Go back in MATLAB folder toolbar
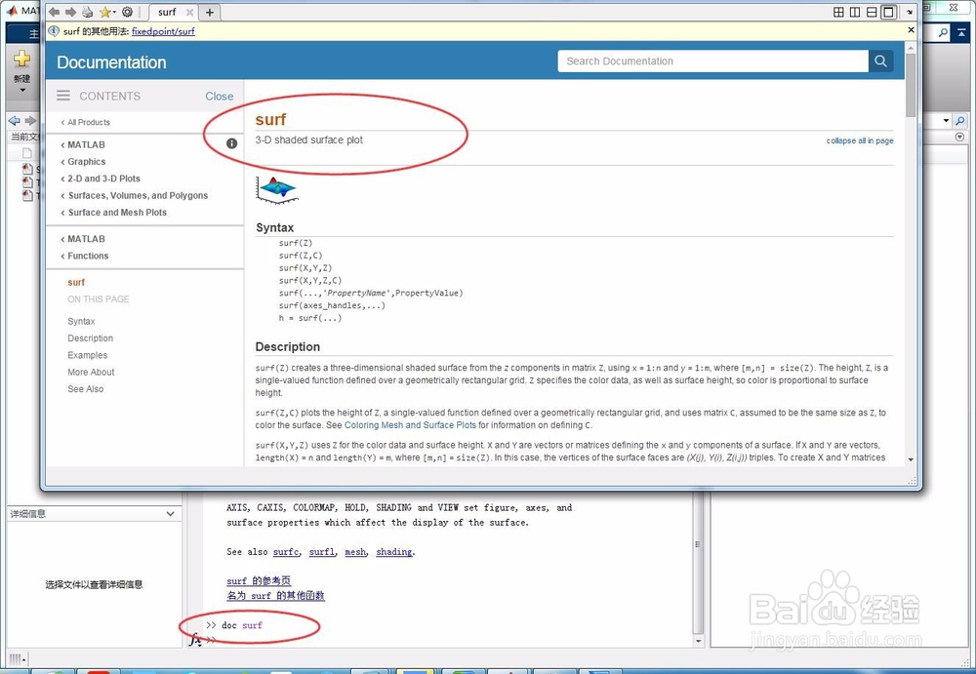 point(15,120)
